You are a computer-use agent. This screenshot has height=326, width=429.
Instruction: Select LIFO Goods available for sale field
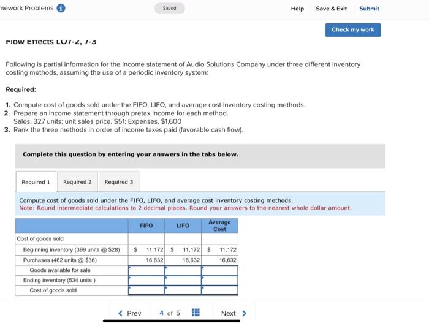click(x=183, y=270)
